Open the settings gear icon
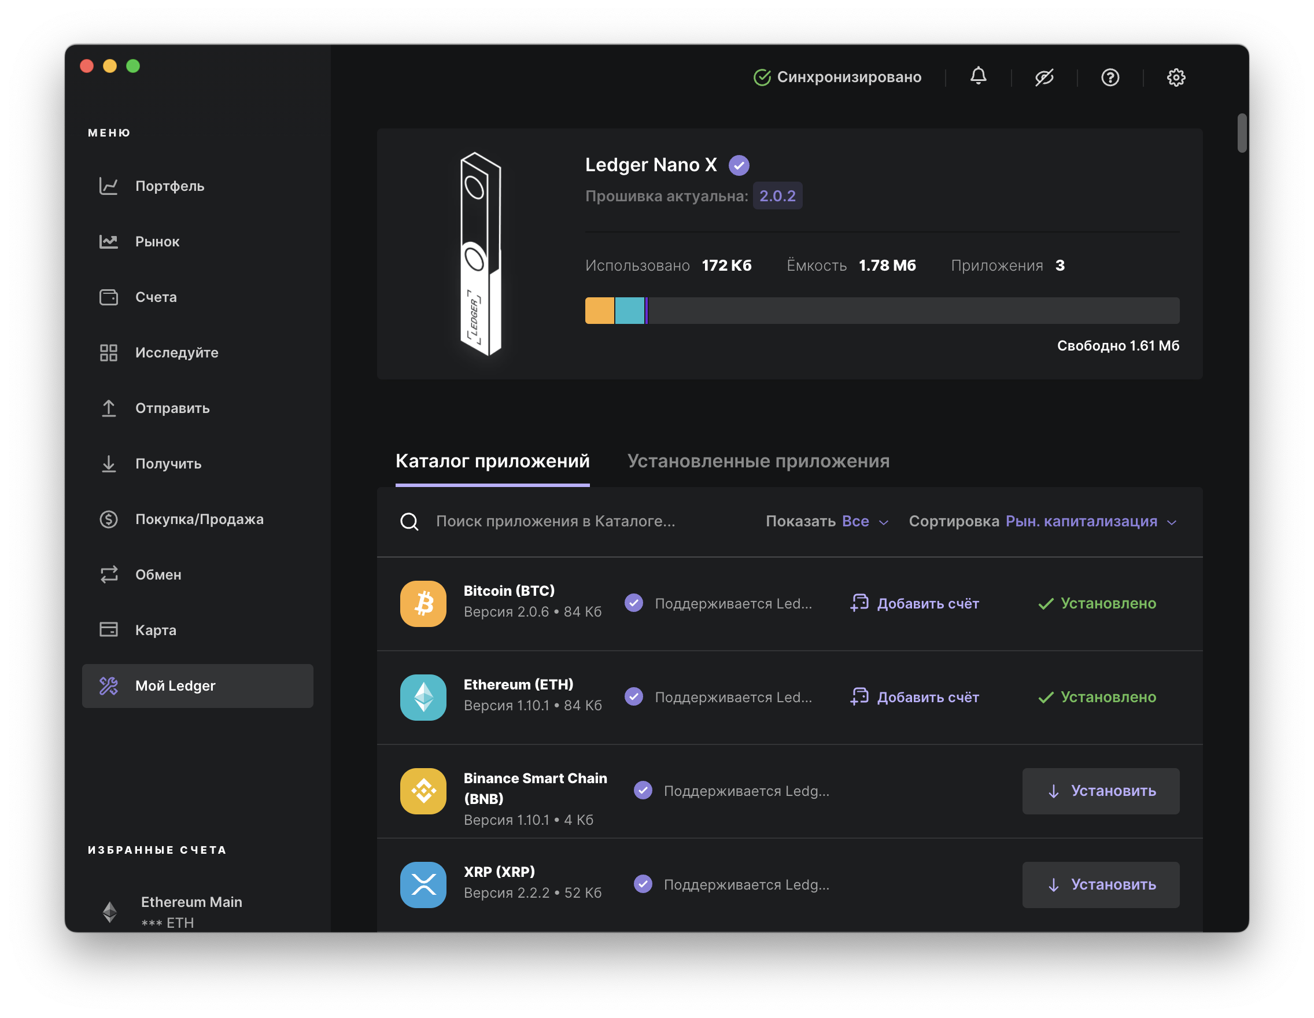 [1176, 77]
